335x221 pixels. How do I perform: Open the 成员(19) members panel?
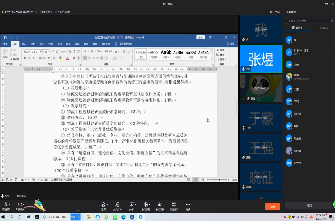[x=117, y=205]
